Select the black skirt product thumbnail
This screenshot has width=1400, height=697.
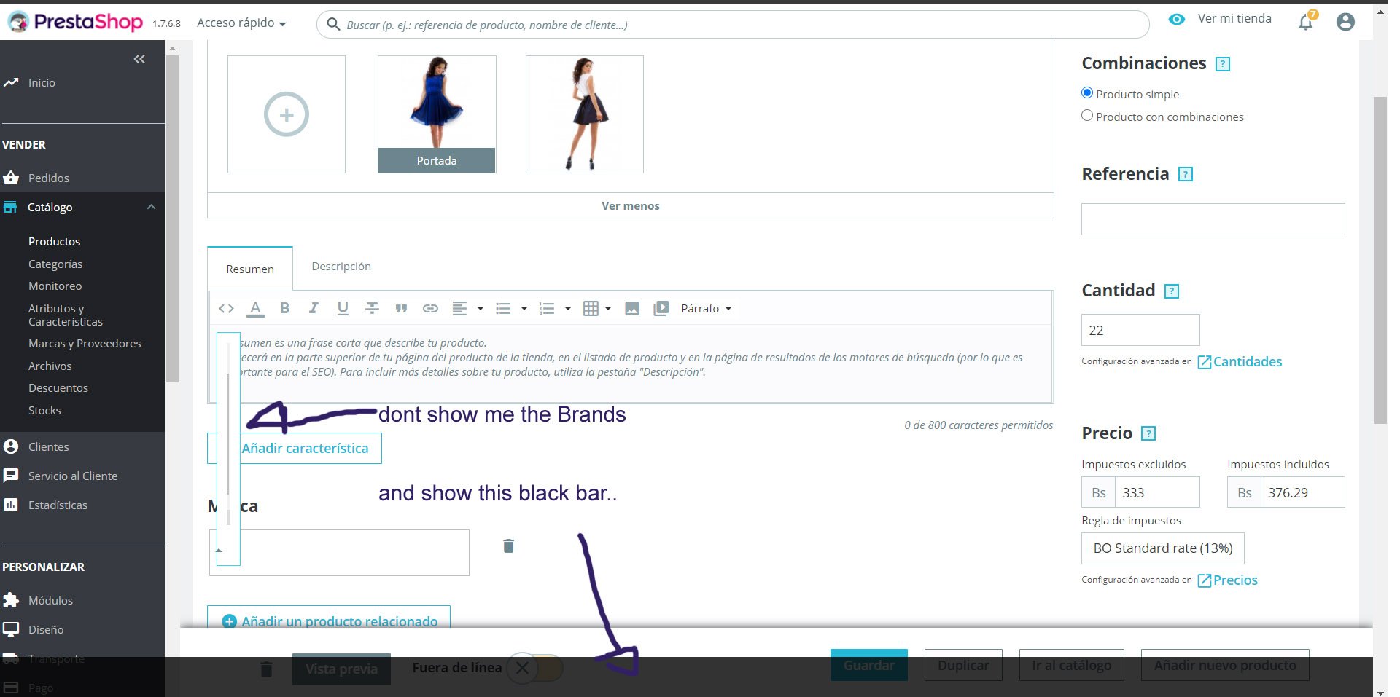[585, 114]
